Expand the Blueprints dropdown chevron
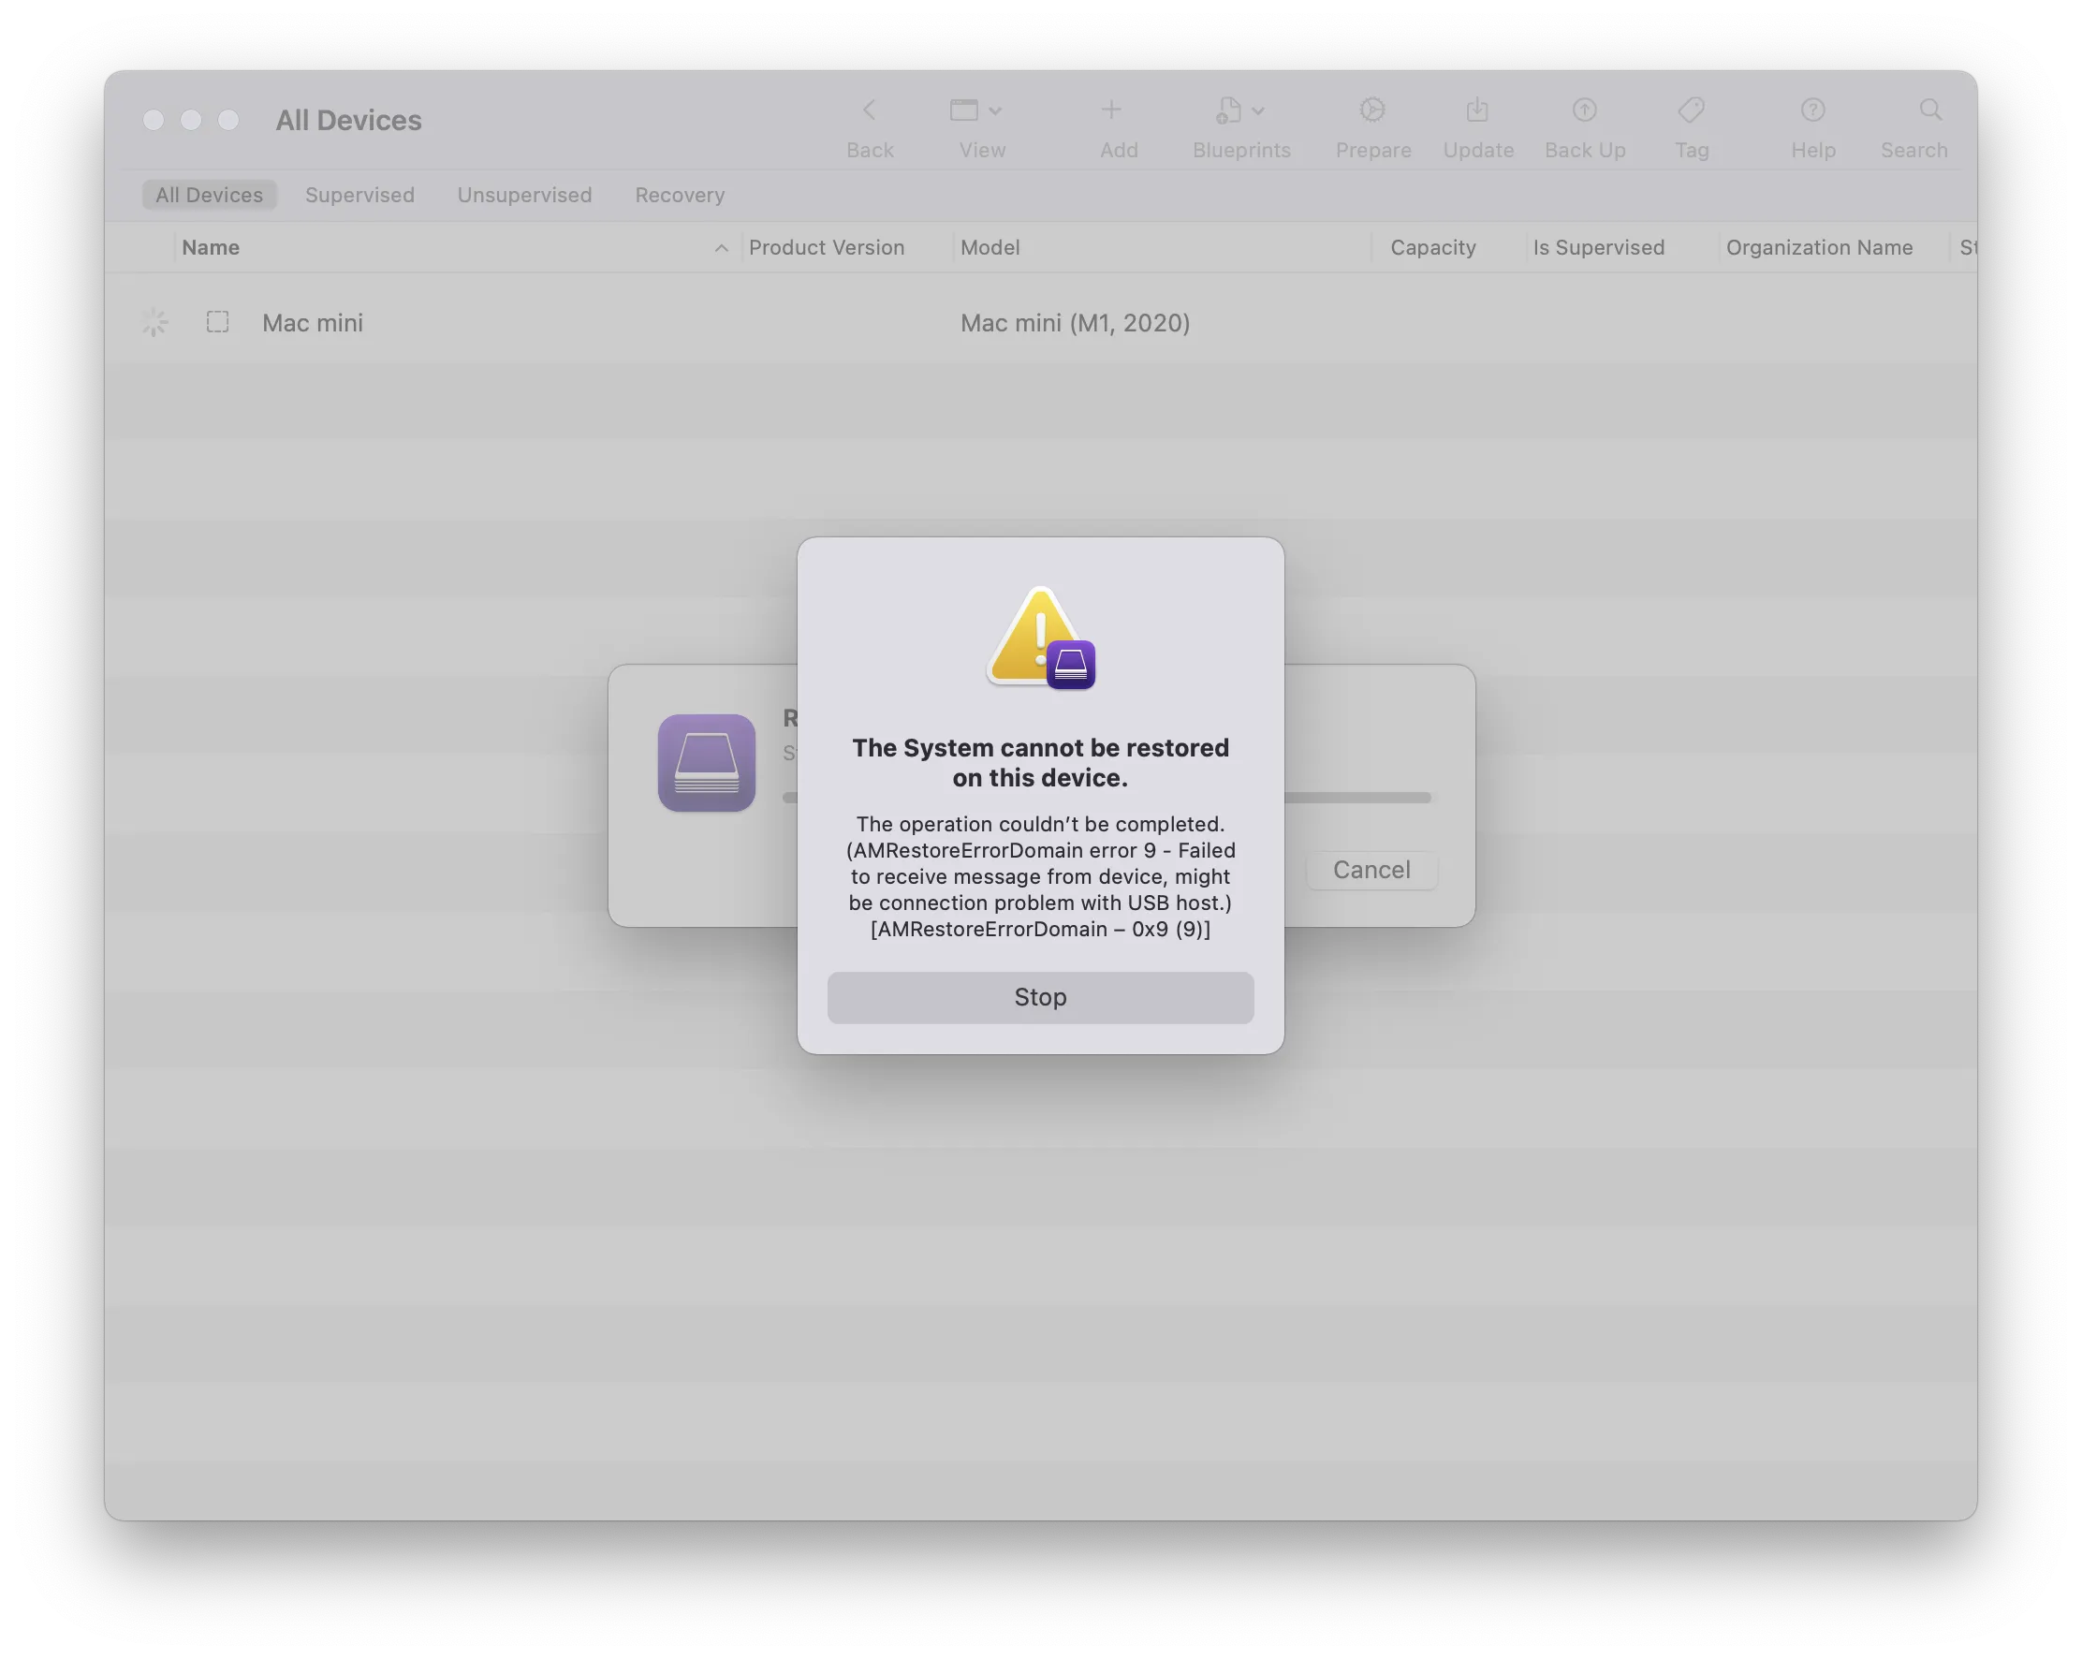The image size is (2082, 1659). [x=1258, y=110]
